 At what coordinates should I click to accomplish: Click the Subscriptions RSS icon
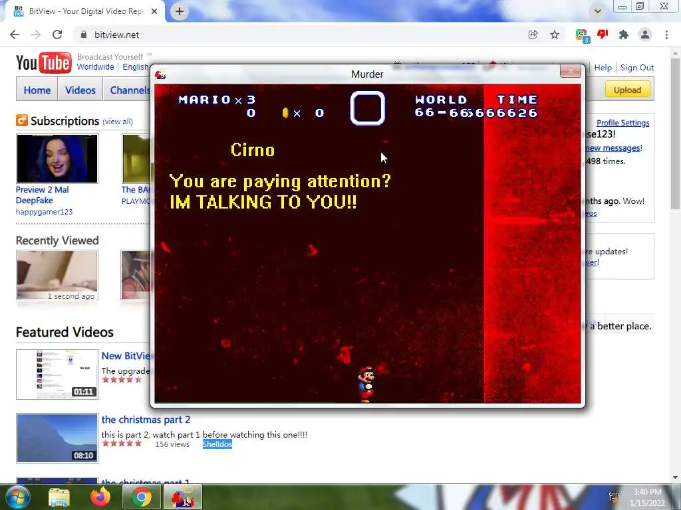click(x=22, y=120)
